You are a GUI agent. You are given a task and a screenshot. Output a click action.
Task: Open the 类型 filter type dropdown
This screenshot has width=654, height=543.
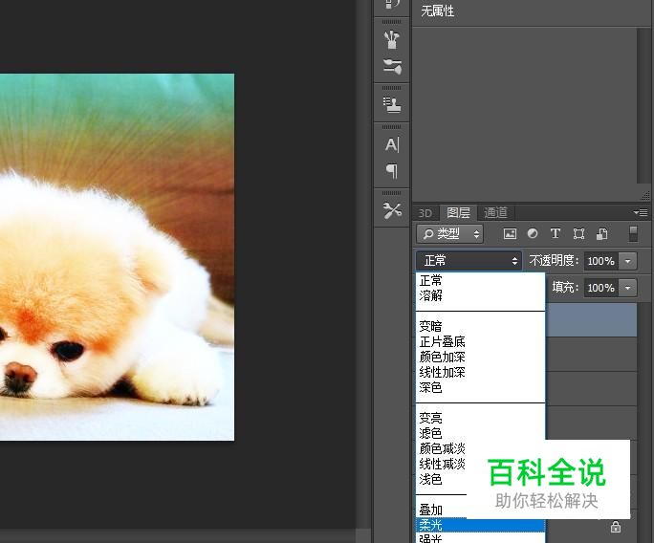point(449,234)
